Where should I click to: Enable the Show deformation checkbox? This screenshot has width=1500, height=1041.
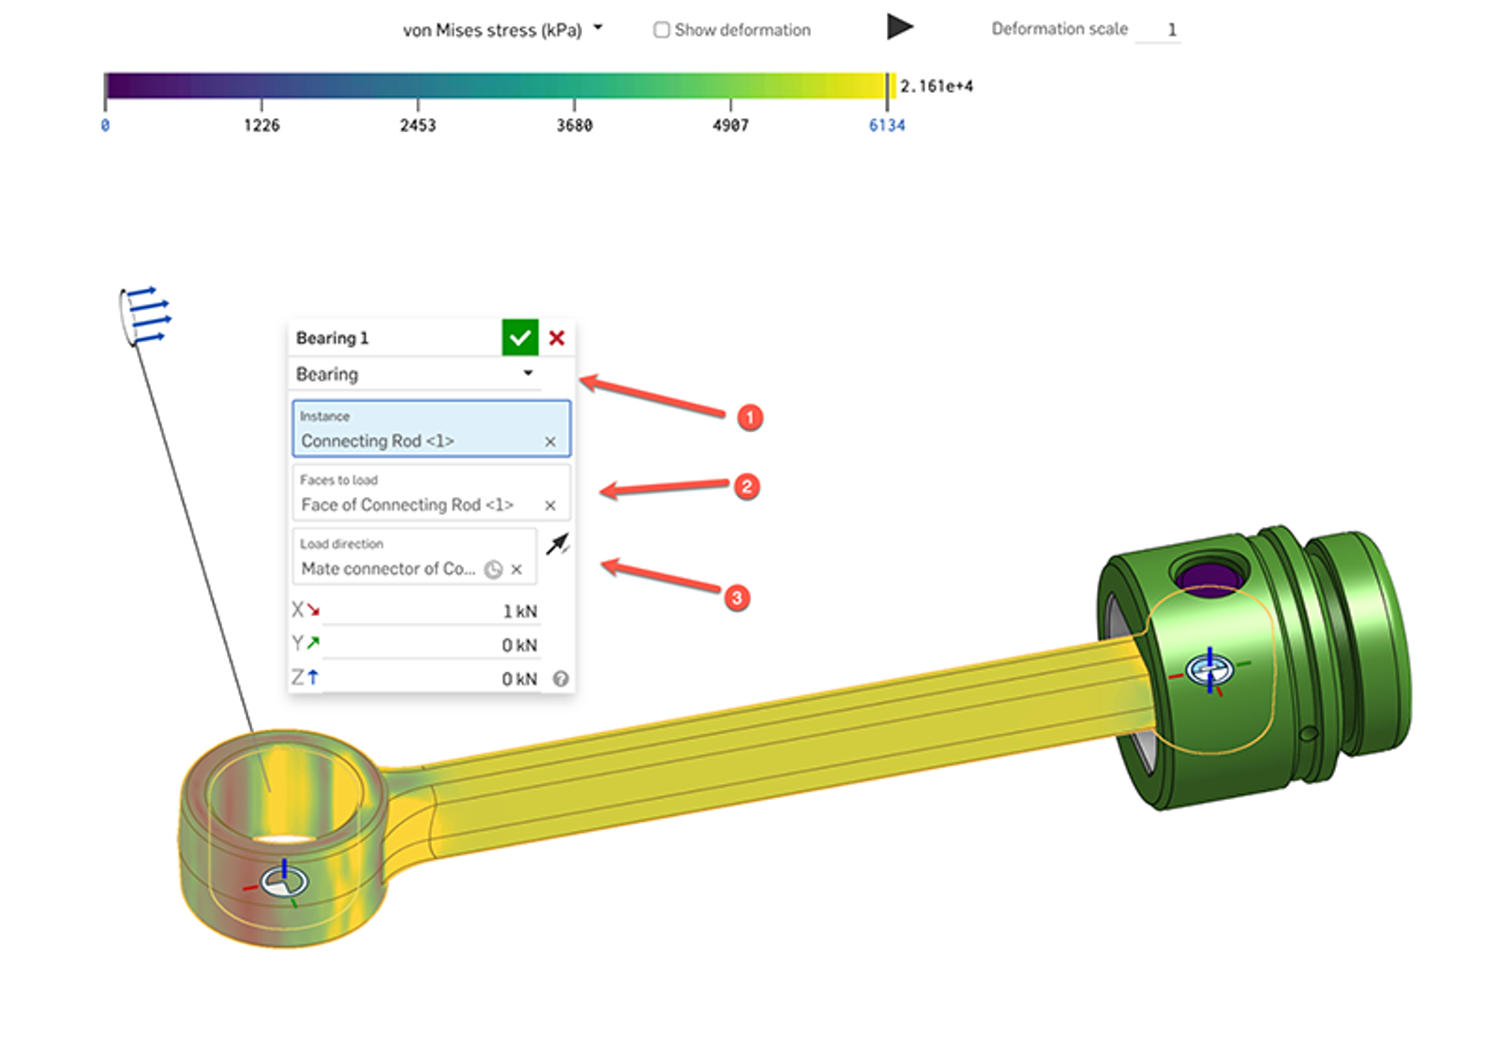(x=662, y=29)
